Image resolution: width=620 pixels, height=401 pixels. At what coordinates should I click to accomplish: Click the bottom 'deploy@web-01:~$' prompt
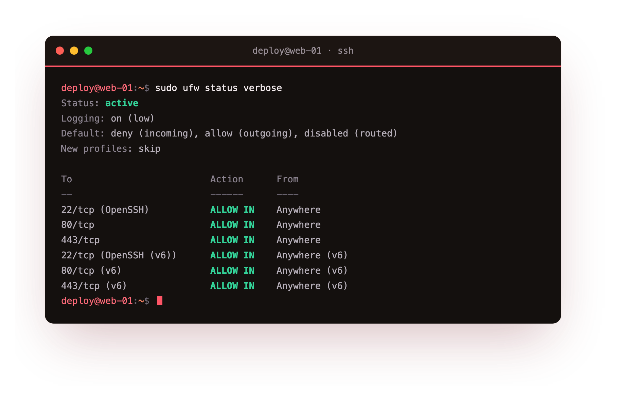click(105, 301)
